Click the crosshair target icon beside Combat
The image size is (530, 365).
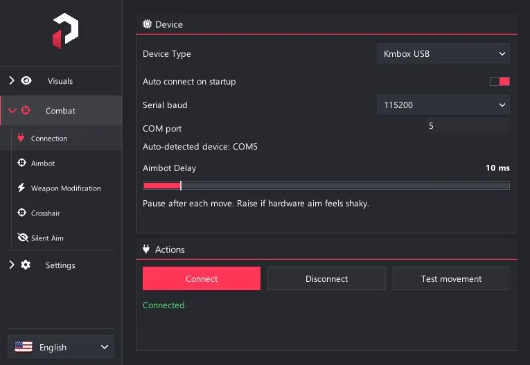point(26,110)
